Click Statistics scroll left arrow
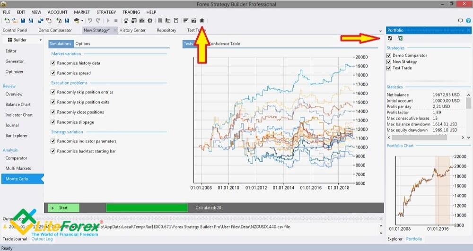The height and width of the screenshot is (251, 473). pos(389,138)
